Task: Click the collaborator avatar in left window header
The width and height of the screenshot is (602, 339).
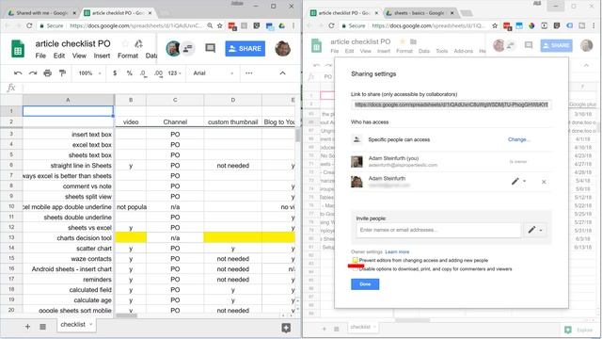Action: 173,49
